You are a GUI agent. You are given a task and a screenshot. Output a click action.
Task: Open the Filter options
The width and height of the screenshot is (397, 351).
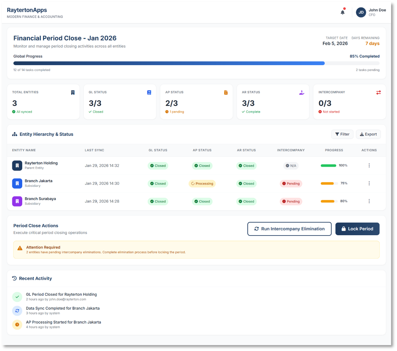[x=342, y=134]
